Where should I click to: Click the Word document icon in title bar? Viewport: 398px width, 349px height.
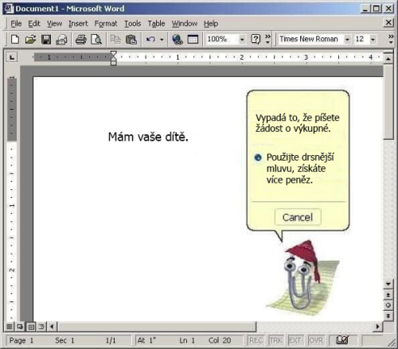pyautogui.click(x=9, y=9)
